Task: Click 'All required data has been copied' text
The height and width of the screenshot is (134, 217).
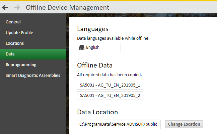Action: [109, 75]
